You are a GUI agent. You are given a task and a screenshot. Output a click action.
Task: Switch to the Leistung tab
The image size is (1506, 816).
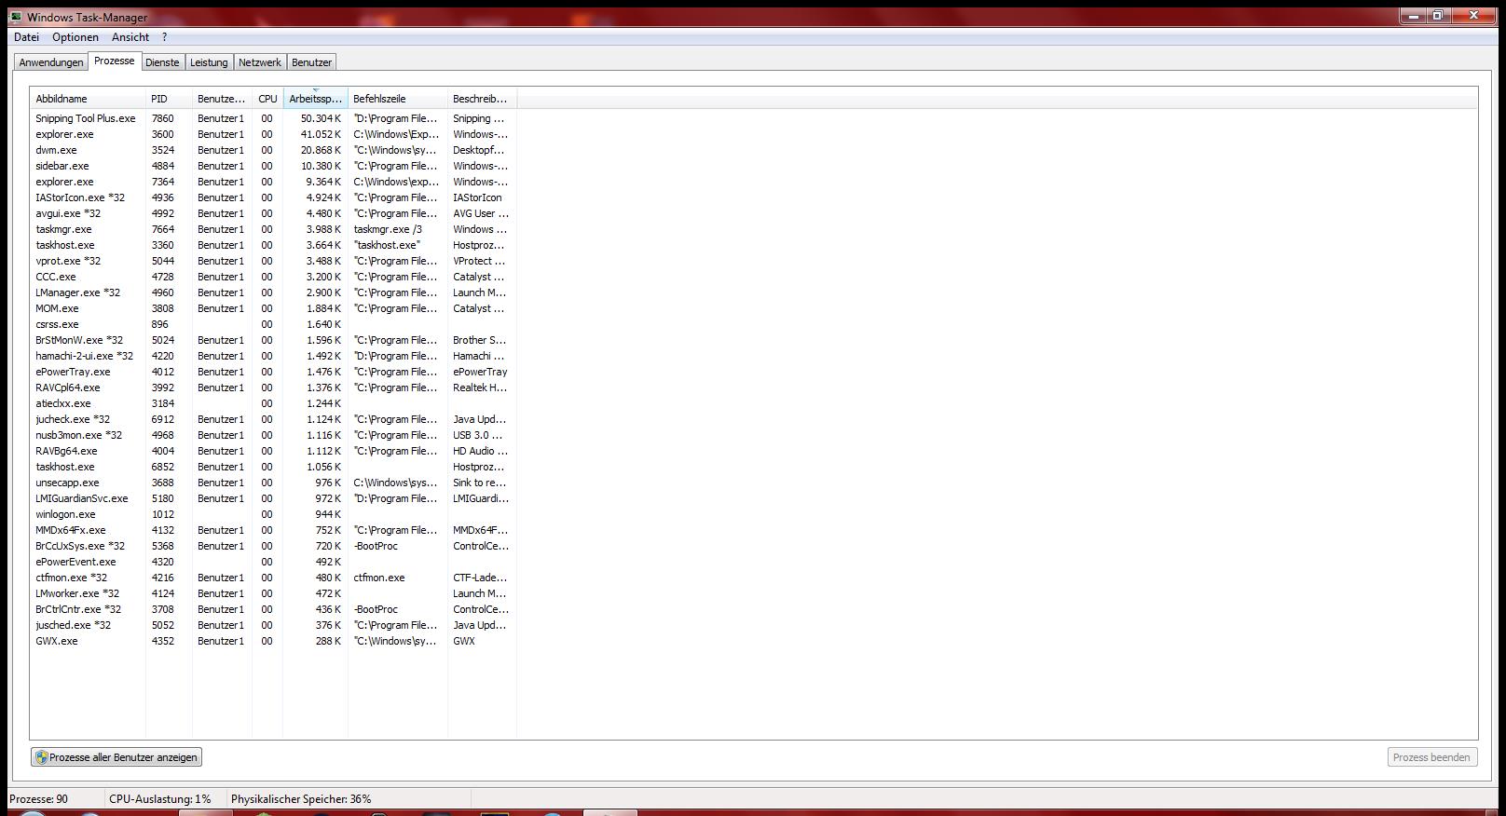(x=209, y=62)
